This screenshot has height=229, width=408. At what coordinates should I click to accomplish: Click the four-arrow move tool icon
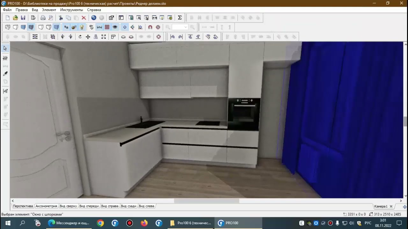(88, 37)
